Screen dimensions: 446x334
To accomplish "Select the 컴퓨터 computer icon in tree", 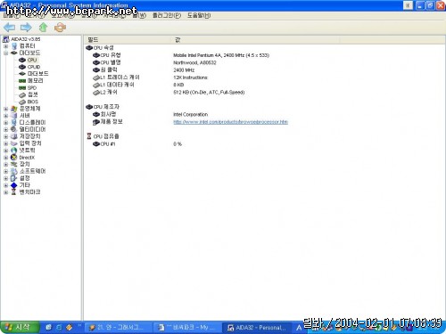I will [14, 46].
